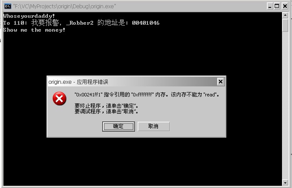Choose 取消 to debug the program
This screenshot has width=292, height=188.
pos(154,126)
